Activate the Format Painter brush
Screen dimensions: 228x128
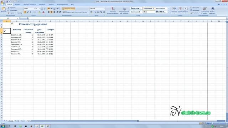[x=15, y=13]
